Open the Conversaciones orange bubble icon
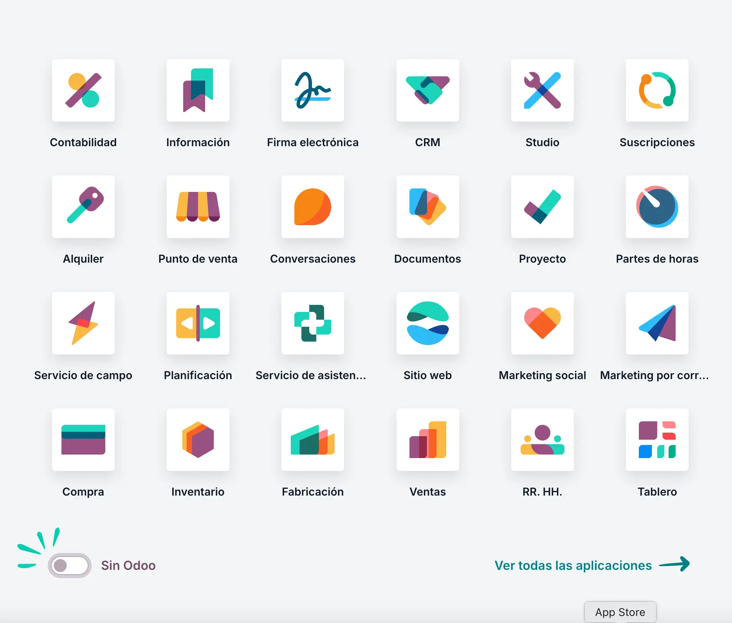The image size is (732, 623). point(313,207)
